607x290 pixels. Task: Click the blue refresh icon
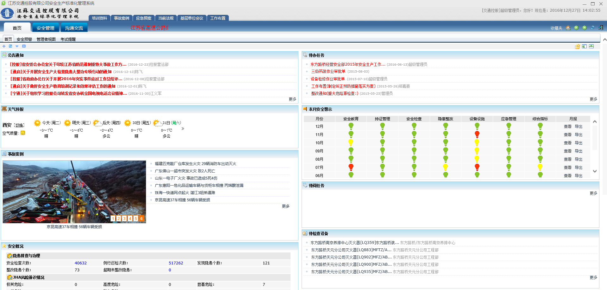[592, 28]
